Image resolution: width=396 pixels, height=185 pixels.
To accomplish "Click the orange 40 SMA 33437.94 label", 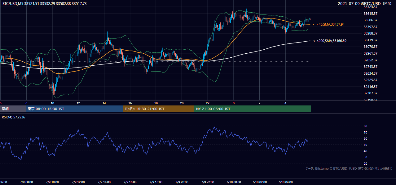I will click(329, 24).
